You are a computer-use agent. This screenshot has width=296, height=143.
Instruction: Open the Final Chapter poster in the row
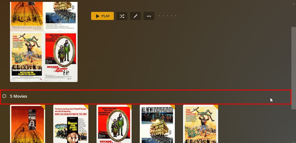click(x=201, y=124)
